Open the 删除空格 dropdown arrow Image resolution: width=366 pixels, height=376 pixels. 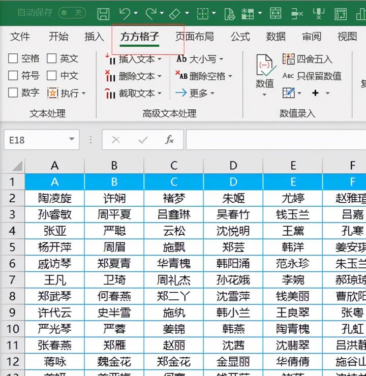coord(230,76)
